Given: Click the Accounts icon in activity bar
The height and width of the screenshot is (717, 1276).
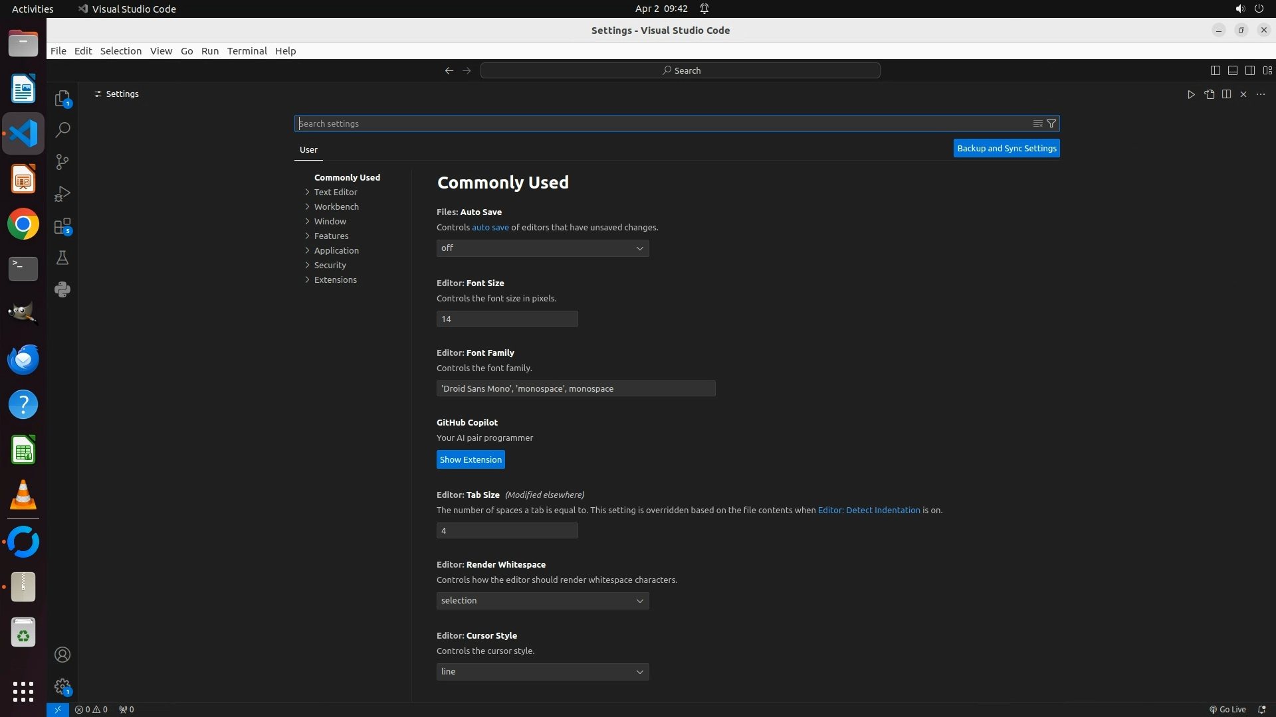Looking at the screenshot, I should tap(62, 655).
